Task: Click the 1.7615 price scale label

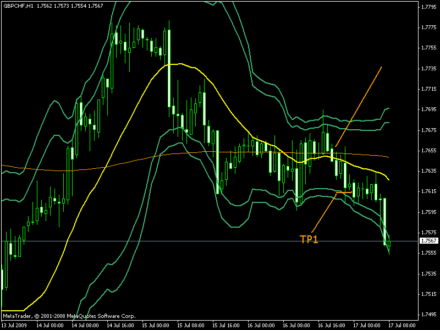Action: point(429,191)
